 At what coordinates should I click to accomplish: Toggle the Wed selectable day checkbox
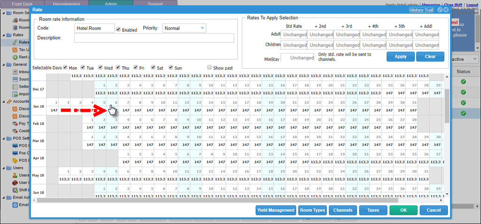pos(101,67)
